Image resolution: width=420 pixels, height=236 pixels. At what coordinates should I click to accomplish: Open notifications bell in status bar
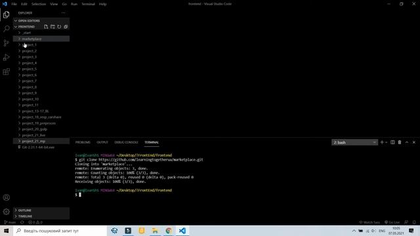(x=414, y=222)
